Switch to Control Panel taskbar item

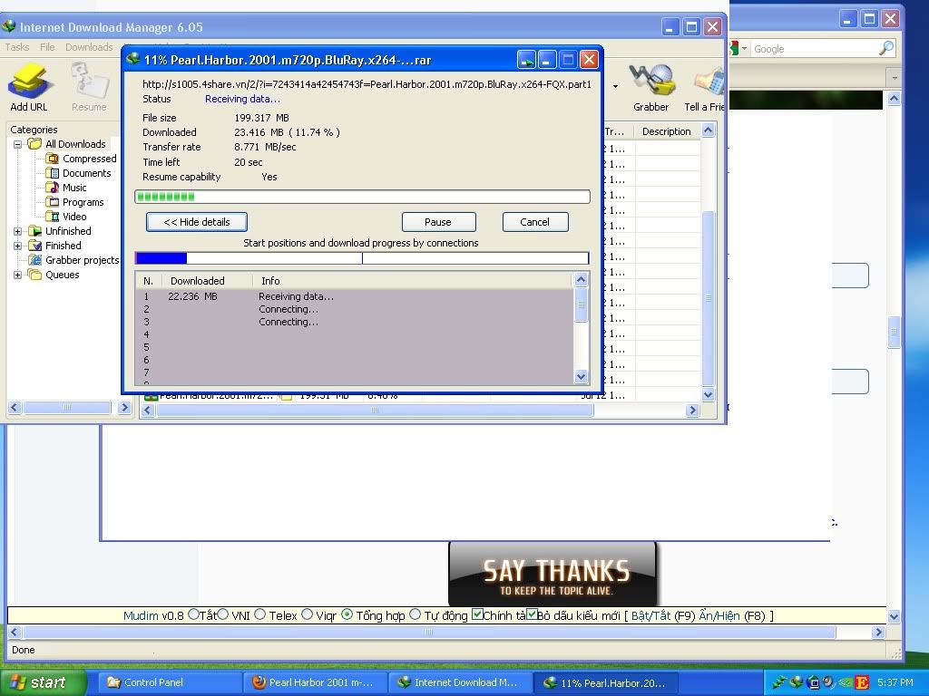[170, 682]
